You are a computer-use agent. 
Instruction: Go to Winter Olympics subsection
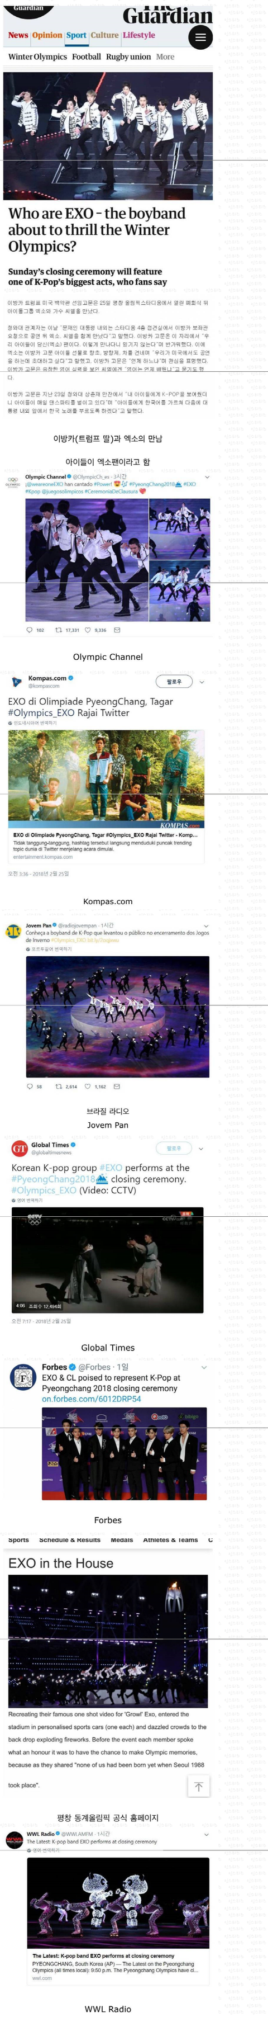click(37, 57)
